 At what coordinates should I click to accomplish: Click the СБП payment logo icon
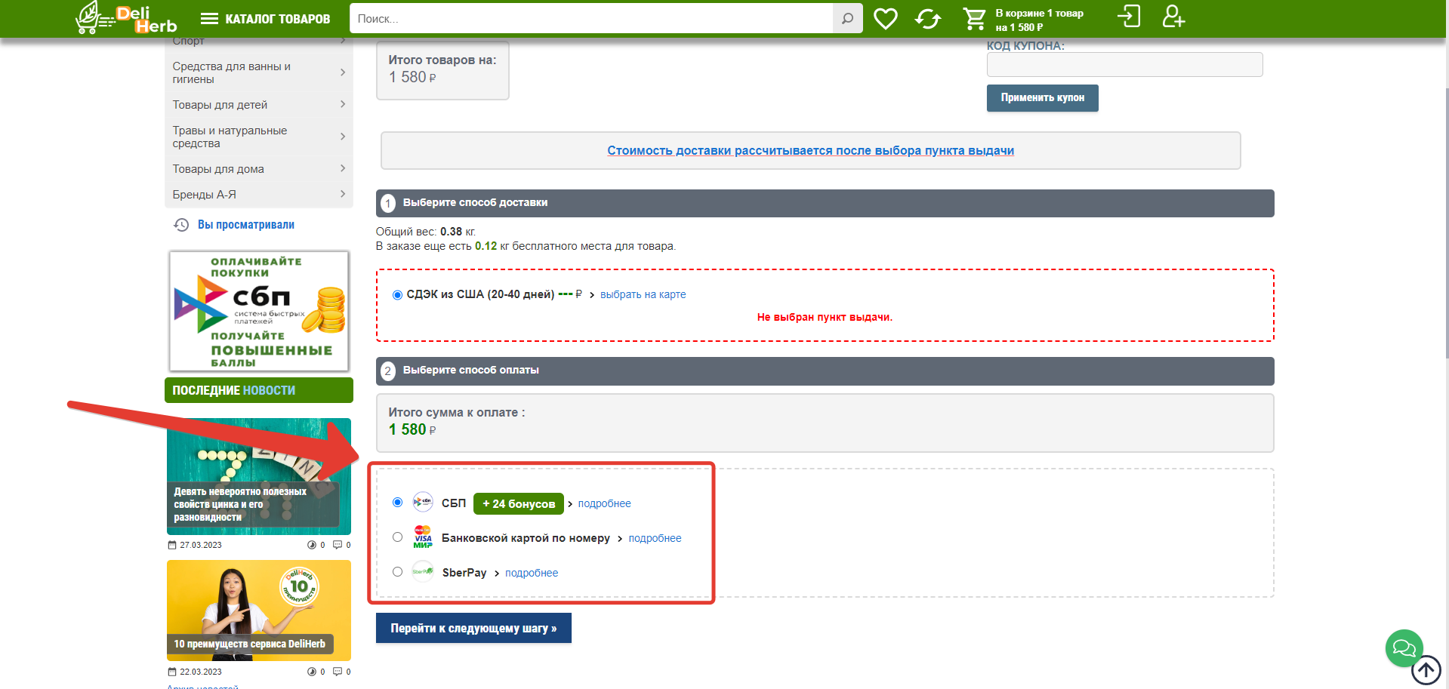[x=423, y=502]
